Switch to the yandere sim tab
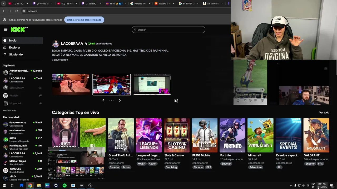Viewport: 337px width, 189px height. (140, 4)
